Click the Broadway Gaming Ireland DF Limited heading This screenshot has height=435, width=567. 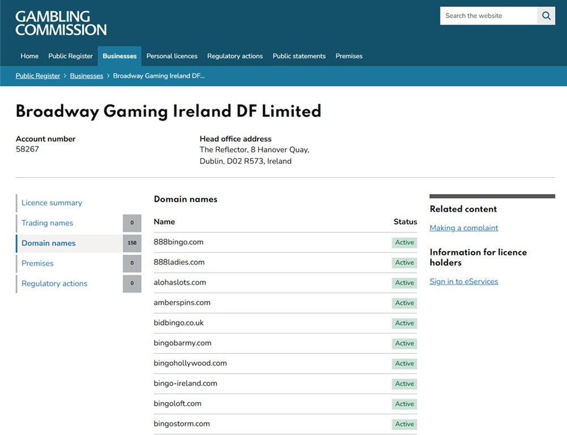point(168,111)
